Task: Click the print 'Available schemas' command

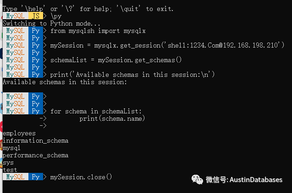Action: pos(132,75)
